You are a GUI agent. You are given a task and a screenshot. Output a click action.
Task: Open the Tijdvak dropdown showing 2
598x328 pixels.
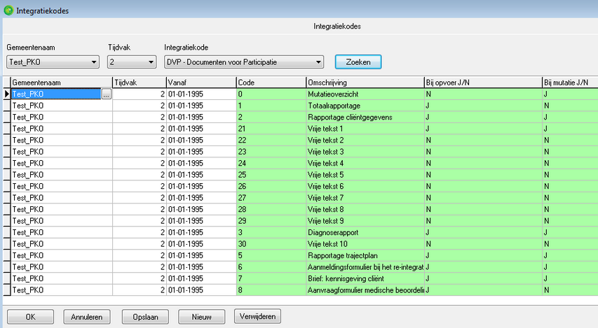tap(132, 62)
